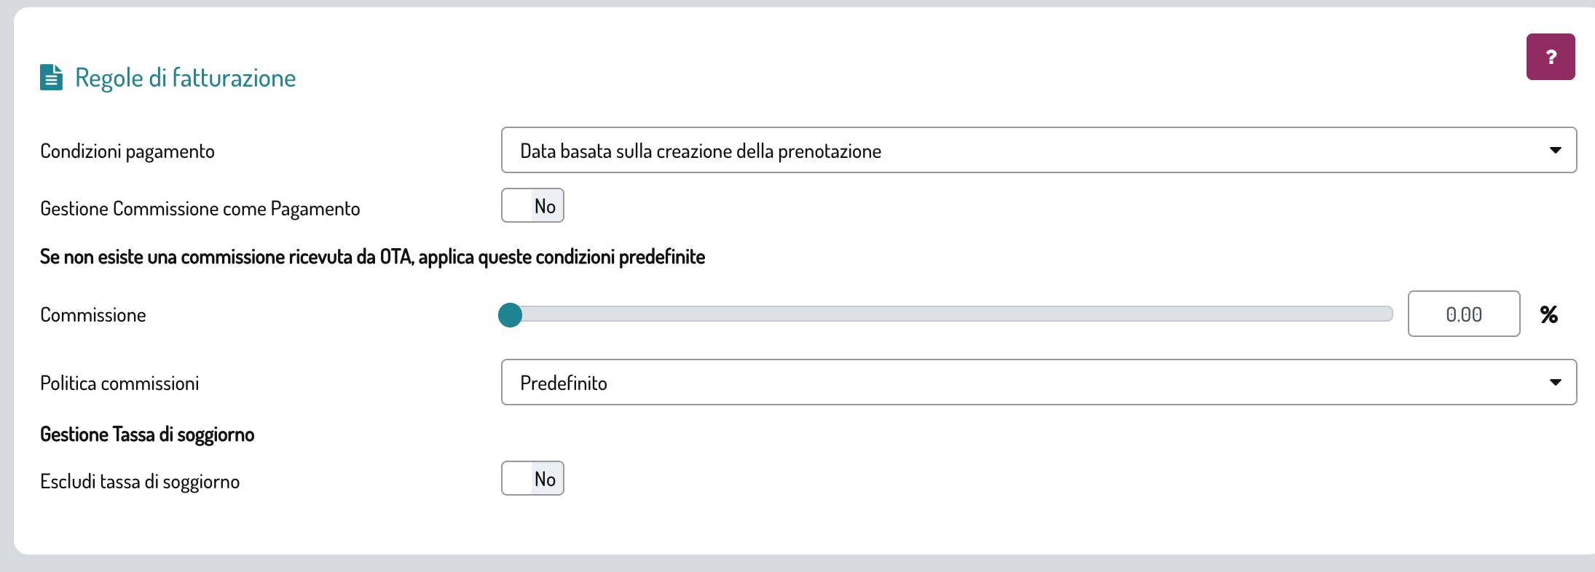The width and height of the screenshot is (1595, 572).
Task: Open the Politica commissioni Predefinito dropdown
Action: tap(1020, 382)
